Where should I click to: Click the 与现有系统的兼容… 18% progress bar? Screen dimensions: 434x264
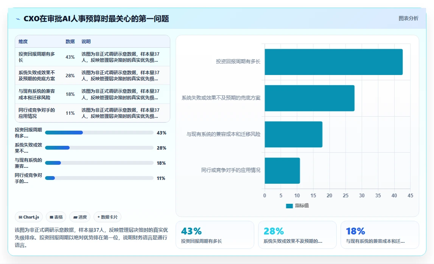[x=99, y=163]
